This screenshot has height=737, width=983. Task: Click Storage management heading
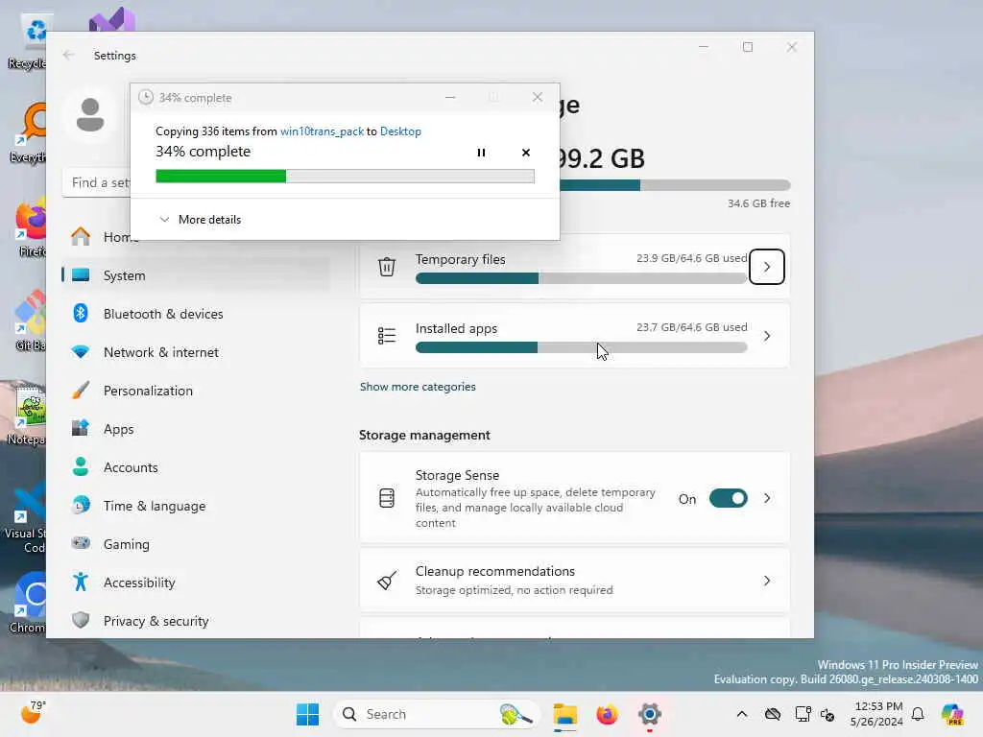[x=424, y=435]
